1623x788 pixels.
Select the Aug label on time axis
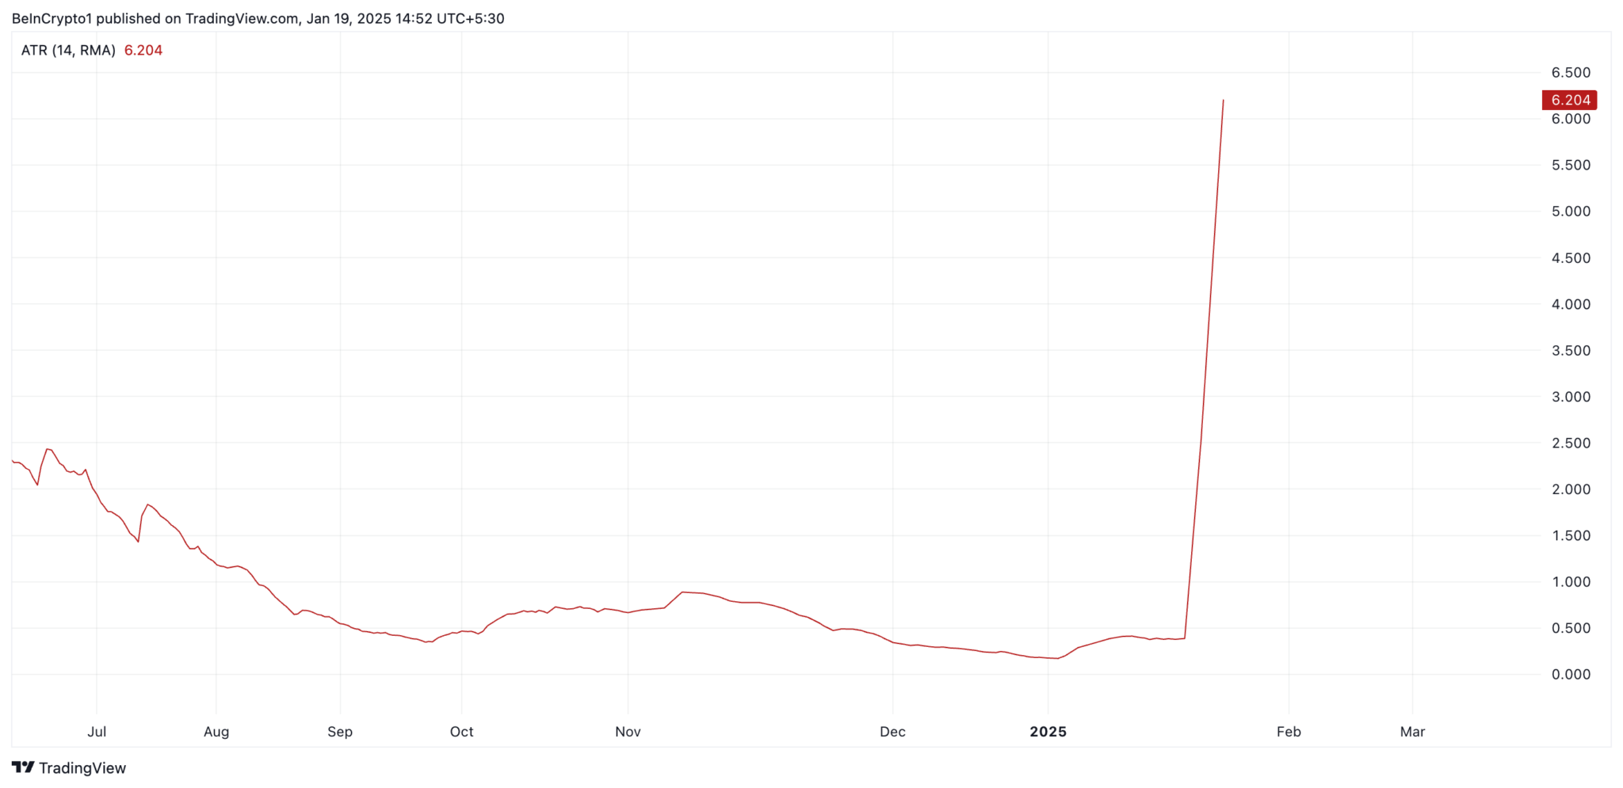point(216,732)
